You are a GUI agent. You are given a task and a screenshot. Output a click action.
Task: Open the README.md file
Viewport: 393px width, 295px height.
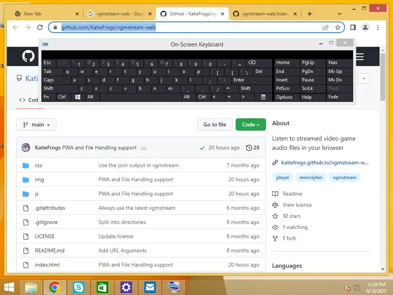point(50,250)
